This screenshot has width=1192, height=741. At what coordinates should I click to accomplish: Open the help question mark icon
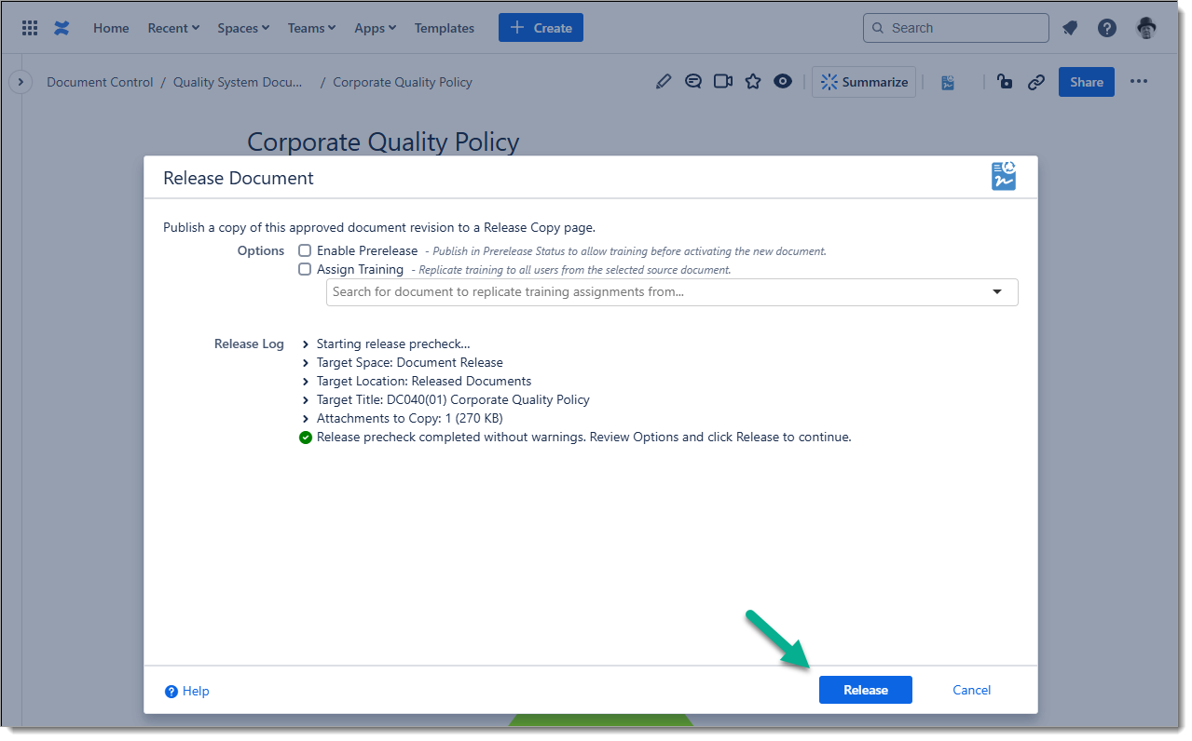point(1107,28)
